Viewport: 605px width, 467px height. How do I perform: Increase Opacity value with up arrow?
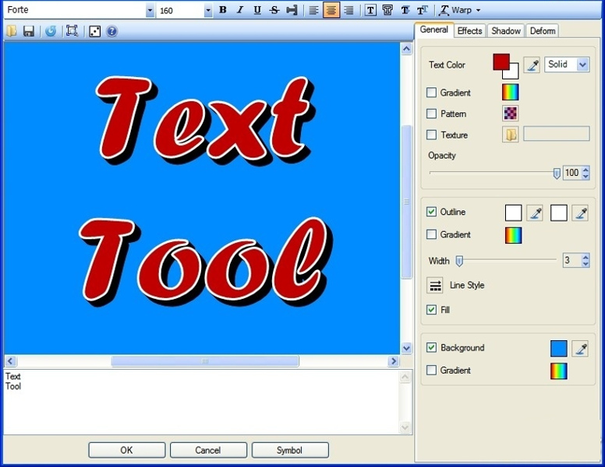(x=586, y=169)
